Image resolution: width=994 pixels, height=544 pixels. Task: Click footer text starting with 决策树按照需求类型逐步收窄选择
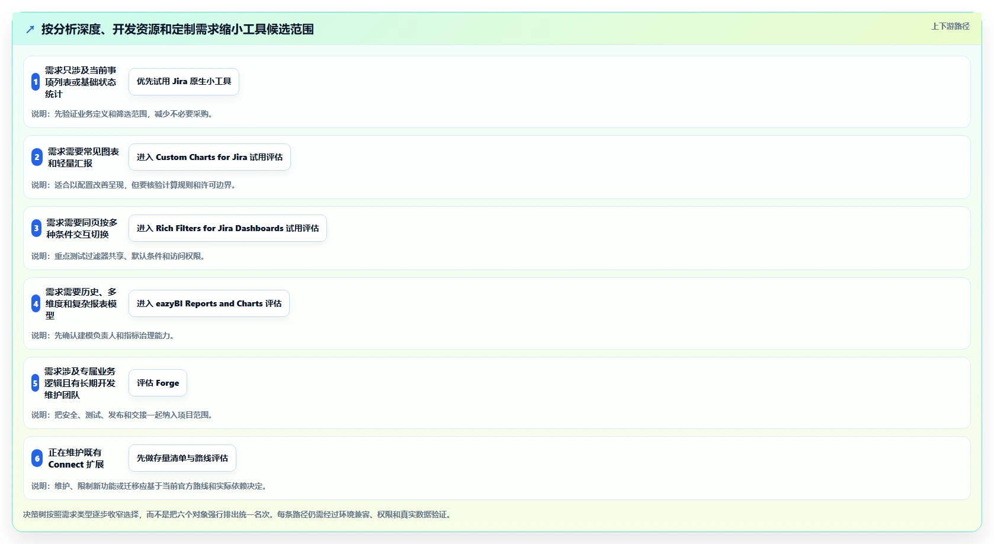coord(238,514)
